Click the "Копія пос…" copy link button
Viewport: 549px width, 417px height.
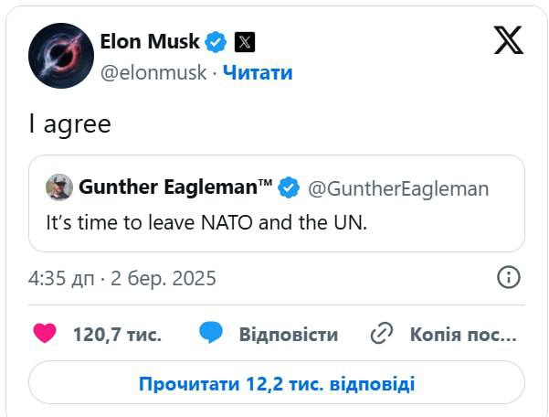click(x=463, y=335)
